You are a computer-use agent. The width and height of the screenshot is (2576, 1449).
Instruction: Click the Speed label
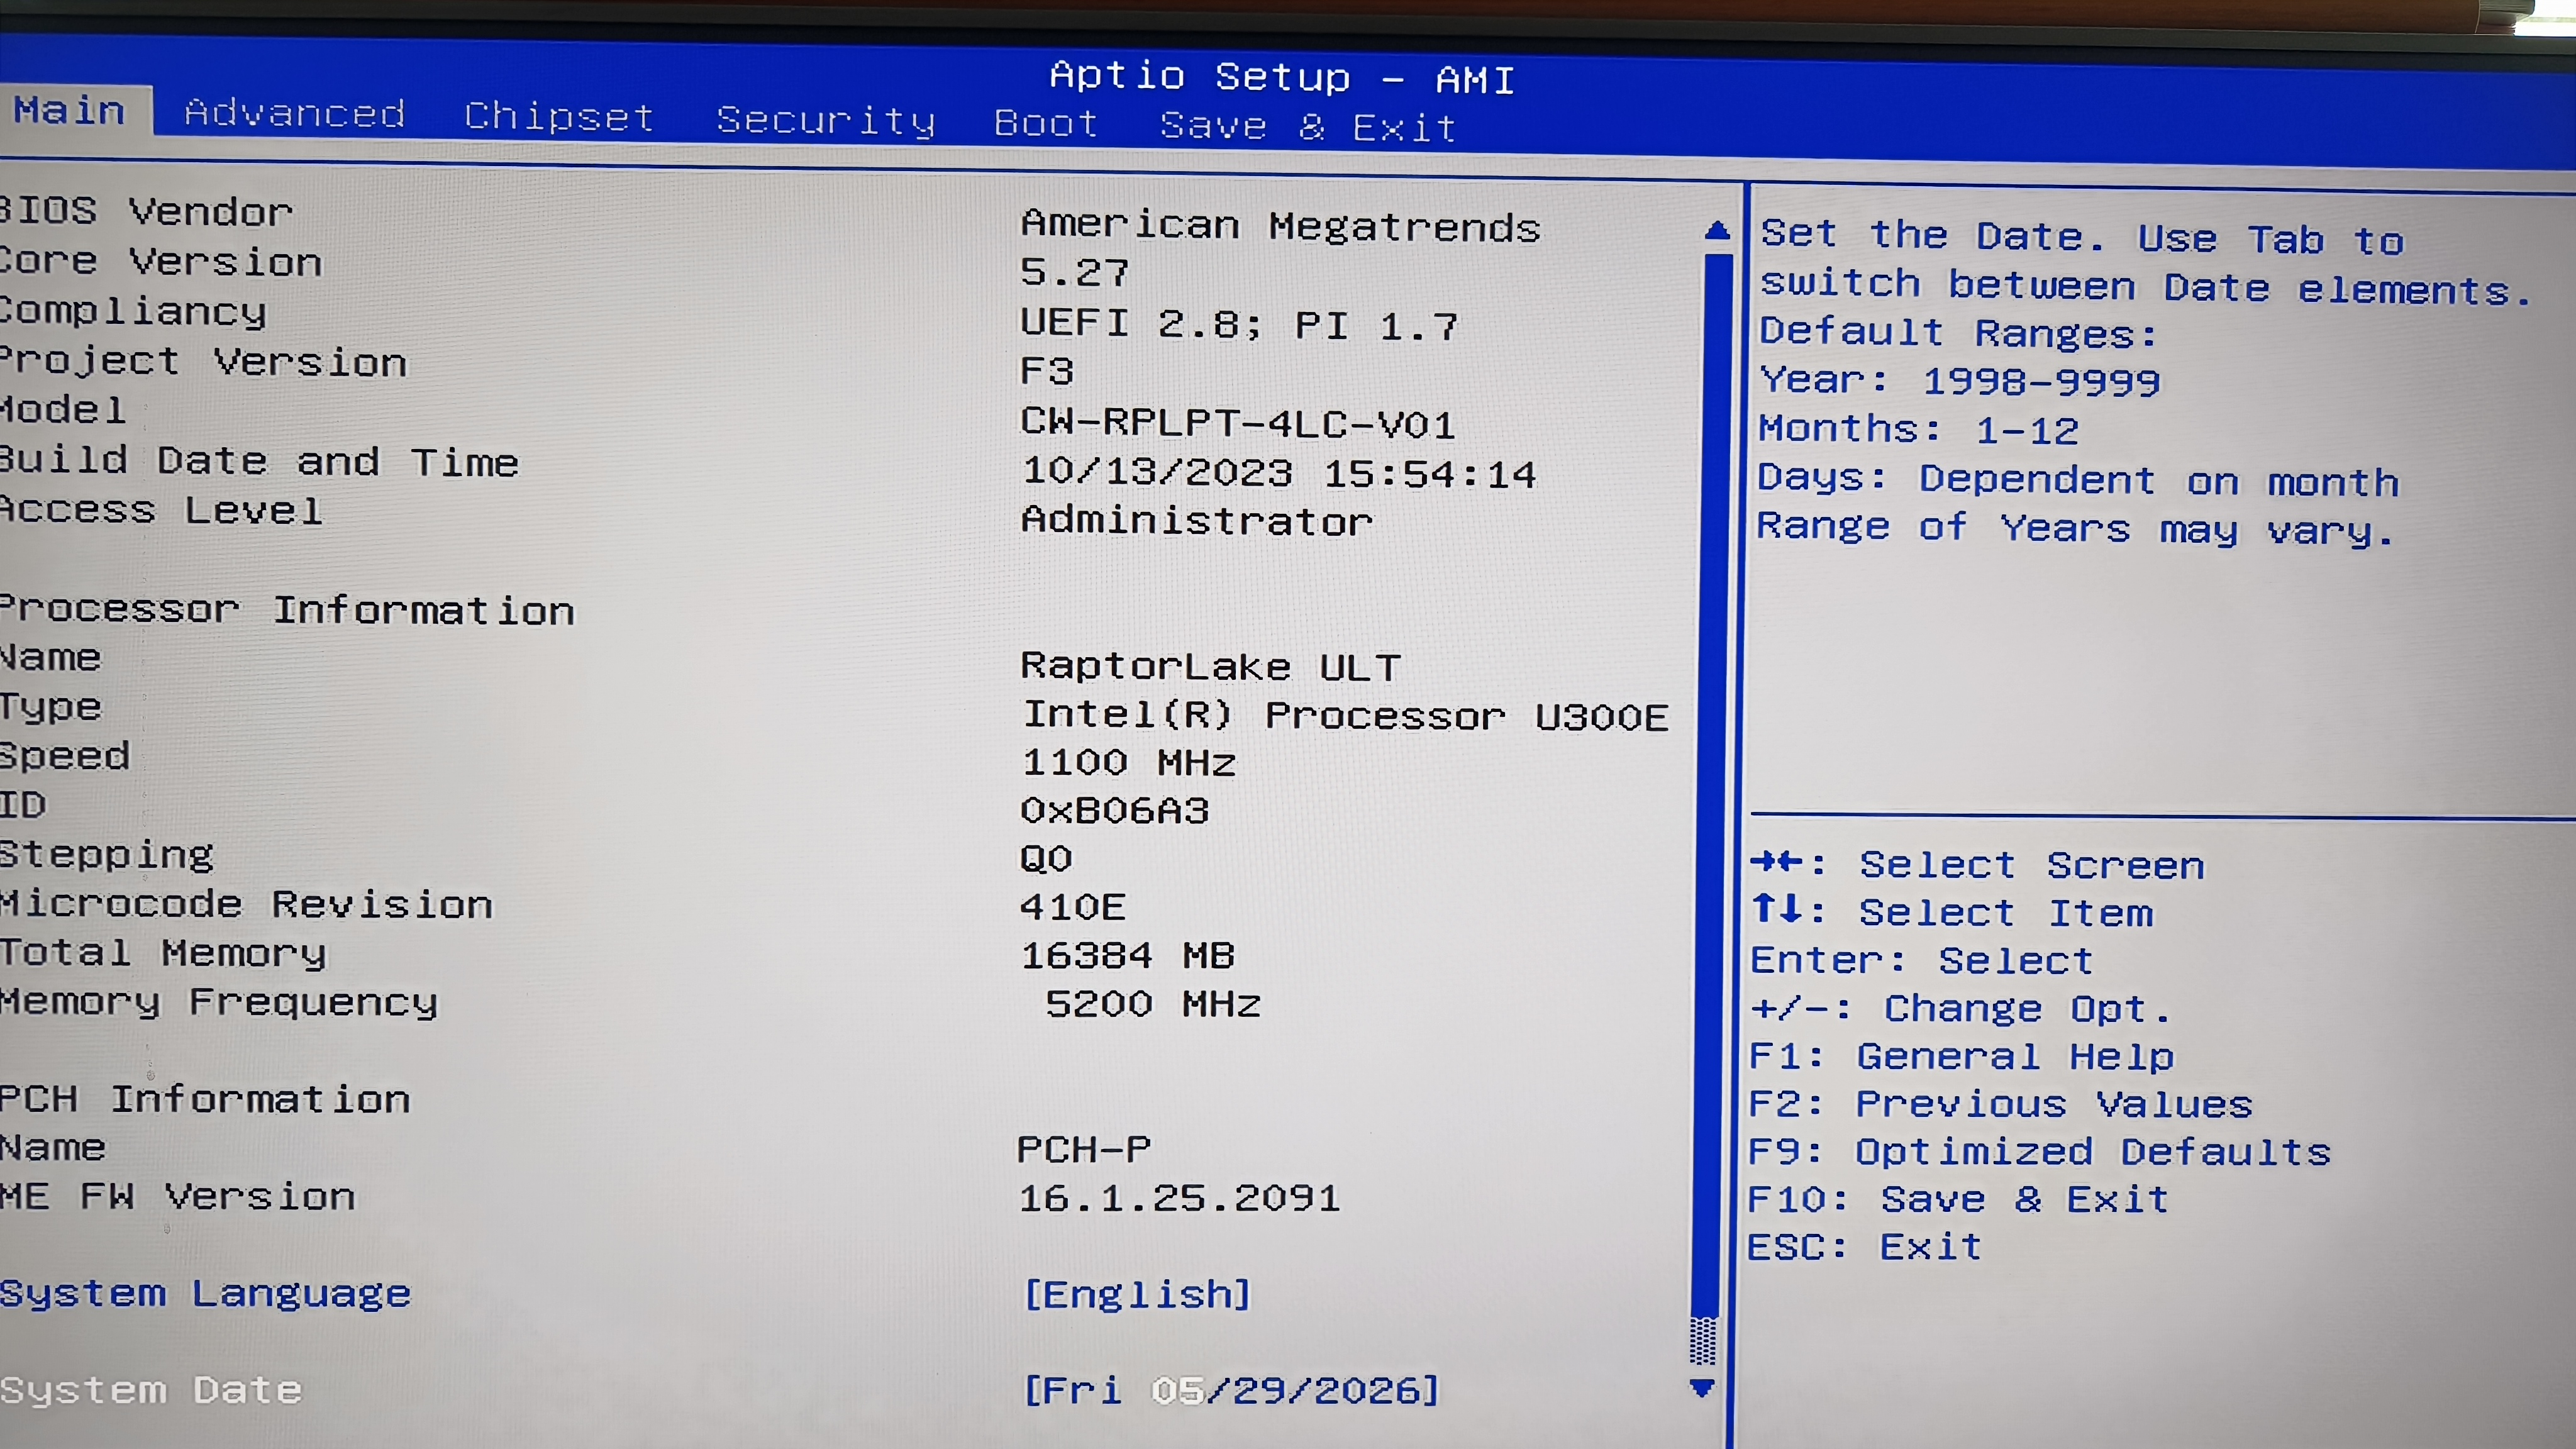click(x=65, y=756)
